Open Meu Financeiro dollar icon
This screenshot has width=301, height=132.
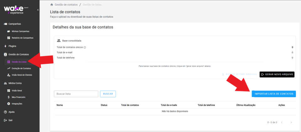(x=8, y=97)
